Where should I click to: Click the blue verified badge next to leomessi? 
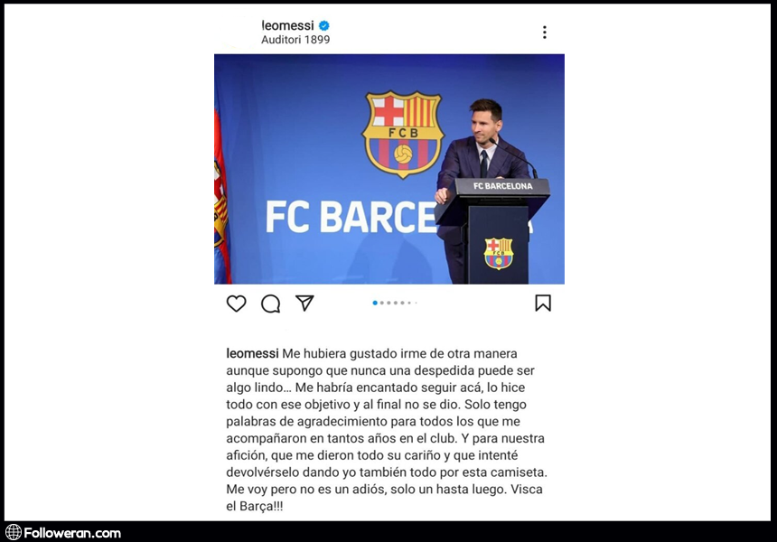tap(324, 25)
